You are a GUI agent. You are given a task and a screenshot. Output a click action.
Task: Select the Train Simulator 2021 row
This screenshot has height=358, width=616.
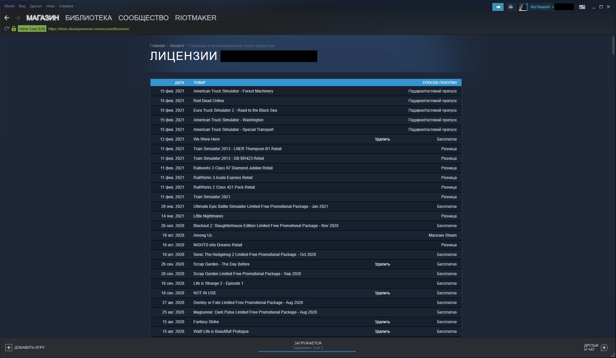pyautogui.click(x=306, y=197)
